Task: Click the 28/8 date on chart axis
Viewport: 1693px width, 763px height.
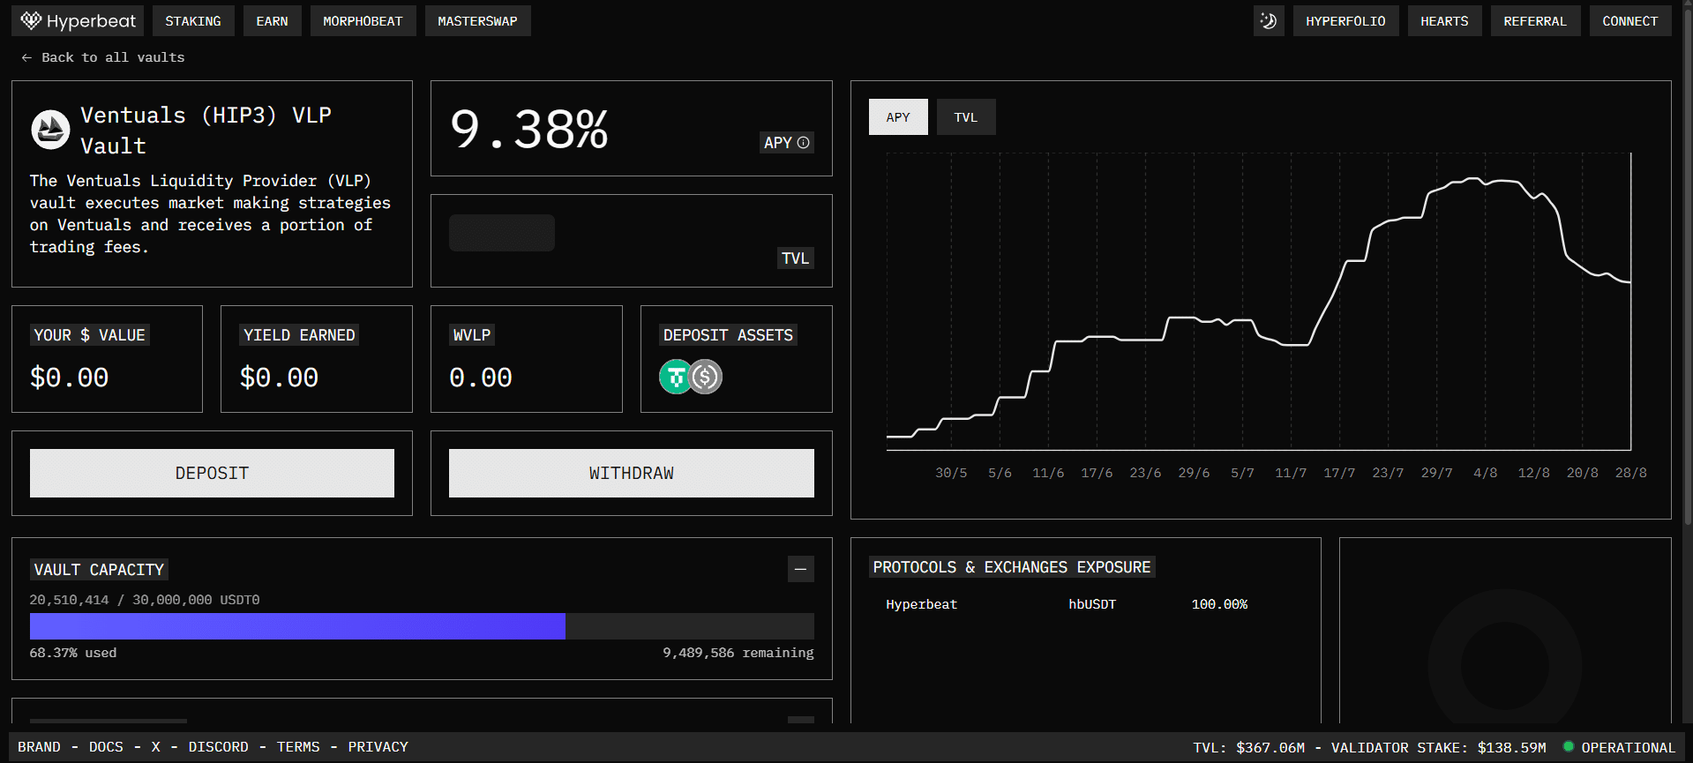Action: point(1630,473)
